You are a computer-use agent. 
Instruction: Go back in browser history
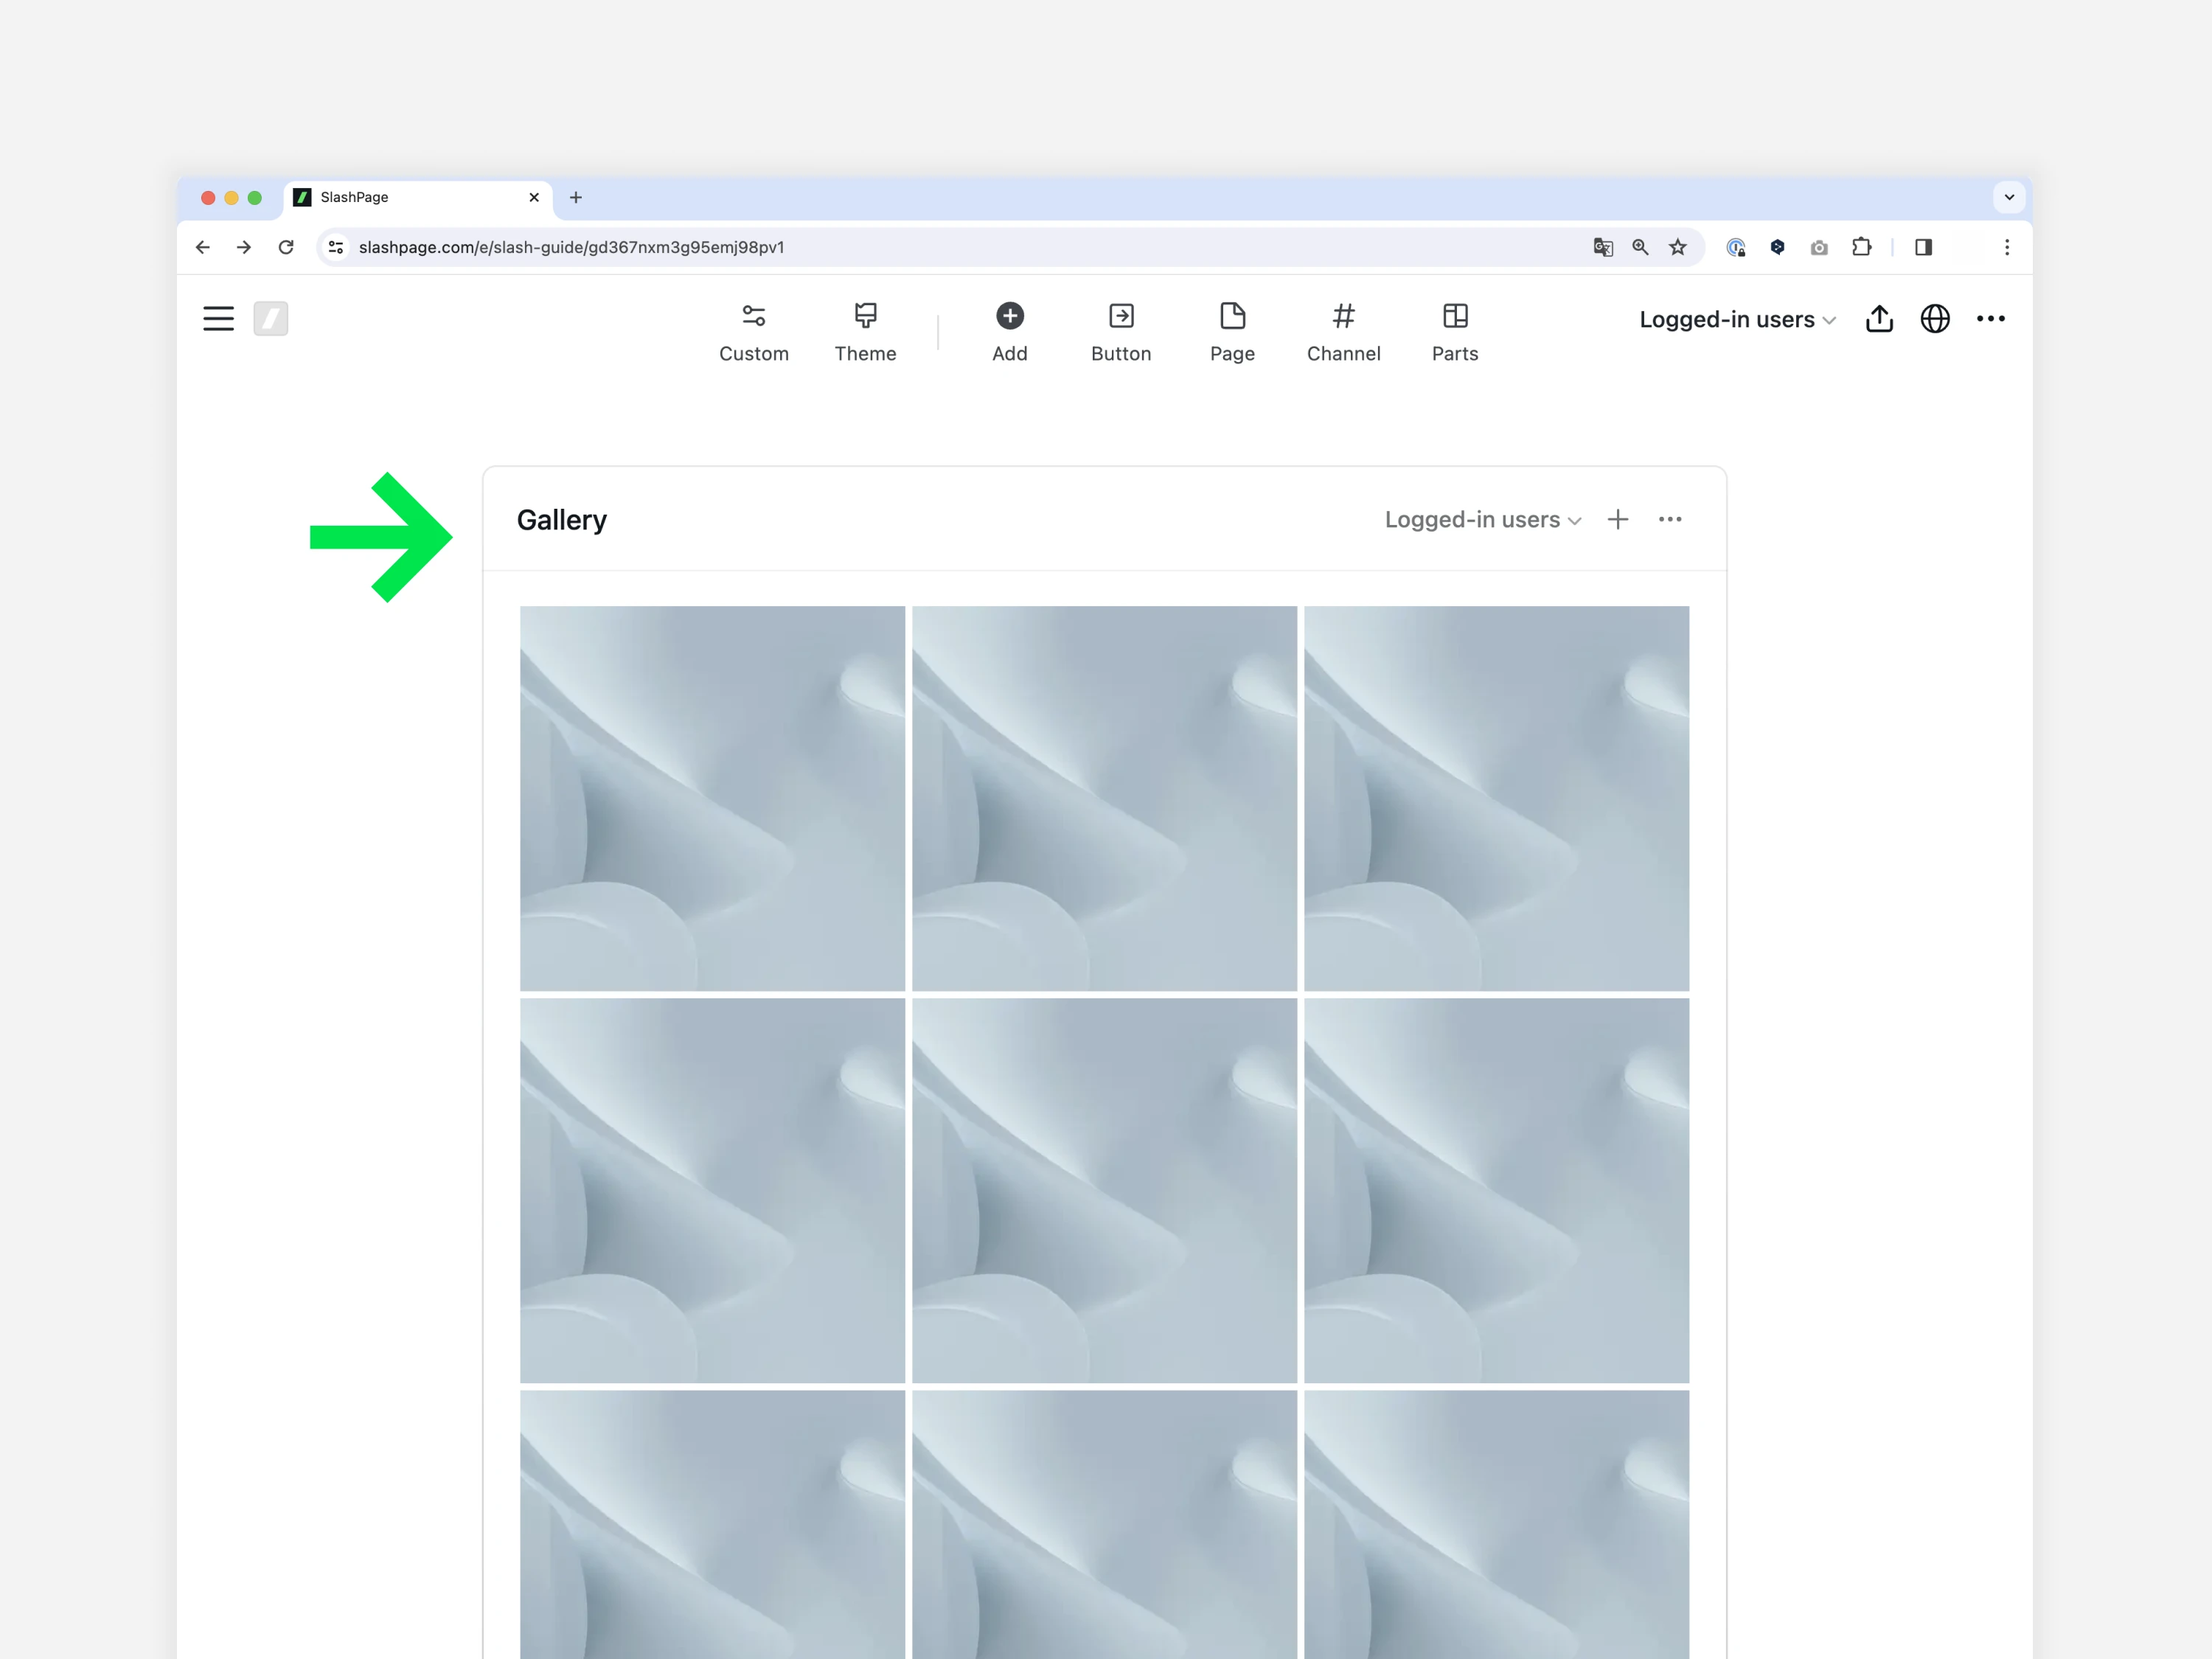coord(203,247)
